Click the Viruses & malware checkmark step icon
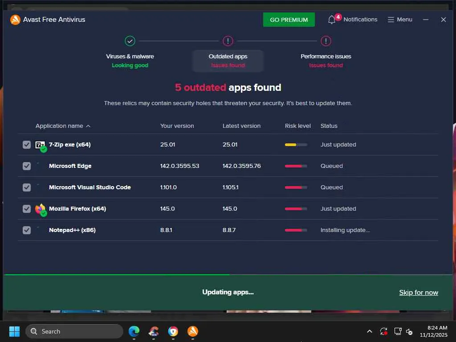456x342 pixels. click(130, 41)
